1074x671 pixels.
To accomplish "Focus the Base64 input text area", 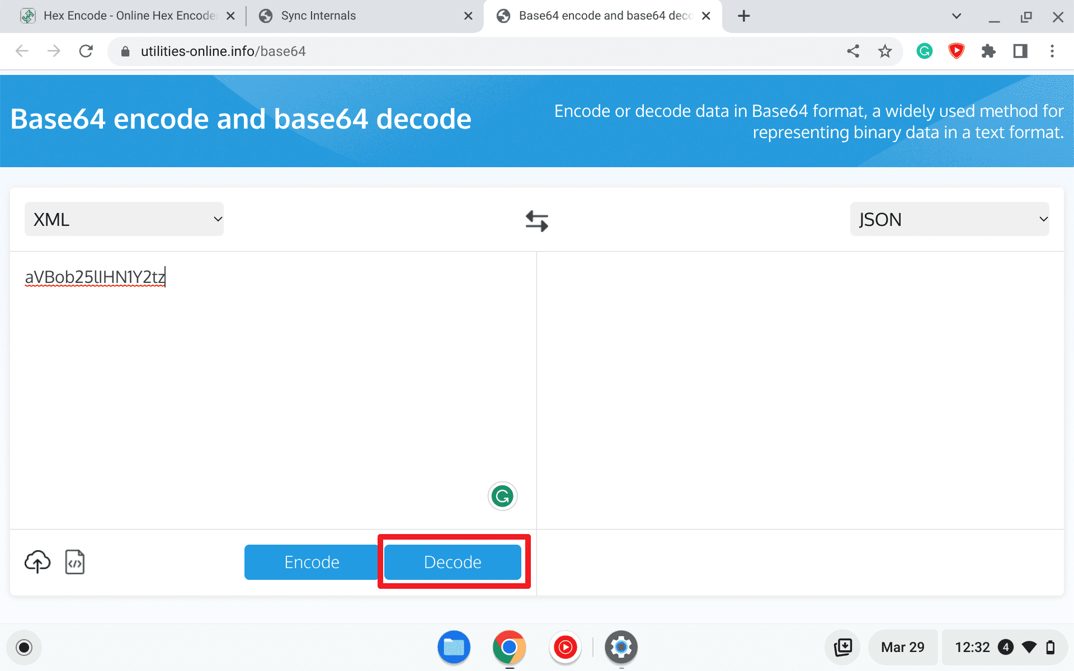I will pos(273,390).
